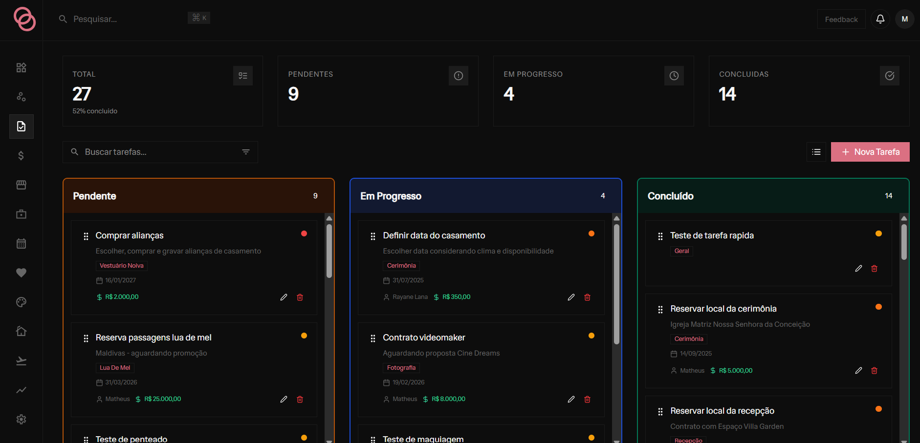Open the settings gear icon in sidebar
This screenshot has width=920, height=443.
21,419
